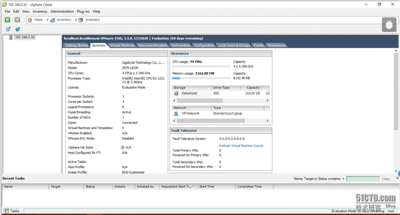
Task: Click the Status column header in Recent Tasks
Action: [x=98, y=187]
